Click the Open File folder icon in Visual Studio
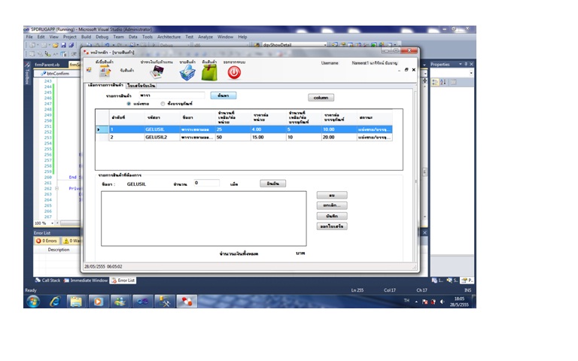This screenshot has width=578, height=361. (x=55, y=45)
